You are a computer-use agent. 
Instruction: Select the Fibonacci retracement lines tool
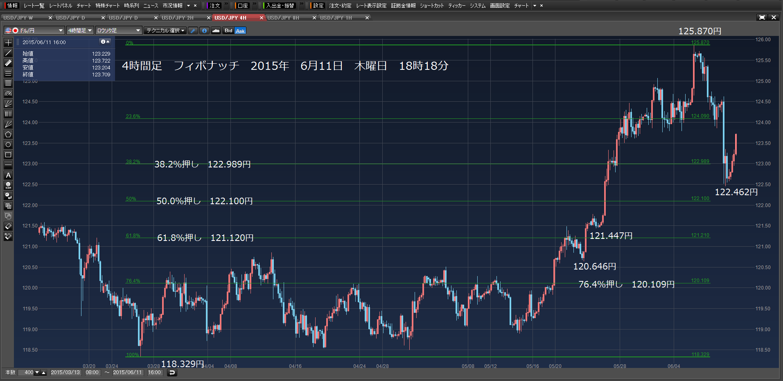pyautogui.click(x=8, y=83)
